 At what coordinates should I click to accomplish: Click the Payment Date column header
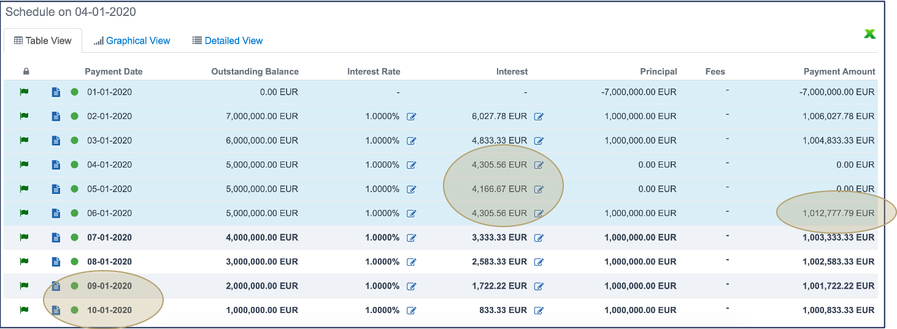pos(114,72)
